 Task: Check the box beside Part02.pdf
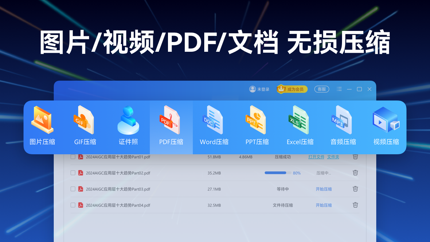click(73, 173)
